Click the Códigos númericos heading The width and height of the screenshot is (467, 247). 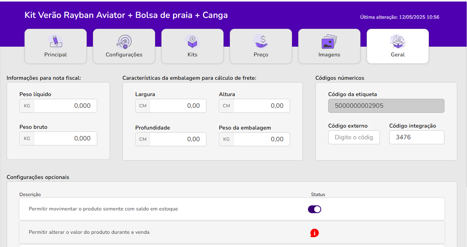tap(340, 78)
